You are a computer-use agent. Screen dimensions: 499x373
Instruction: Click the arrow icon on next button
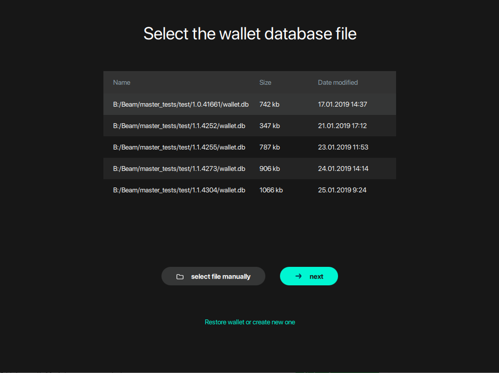pos(298,276)
